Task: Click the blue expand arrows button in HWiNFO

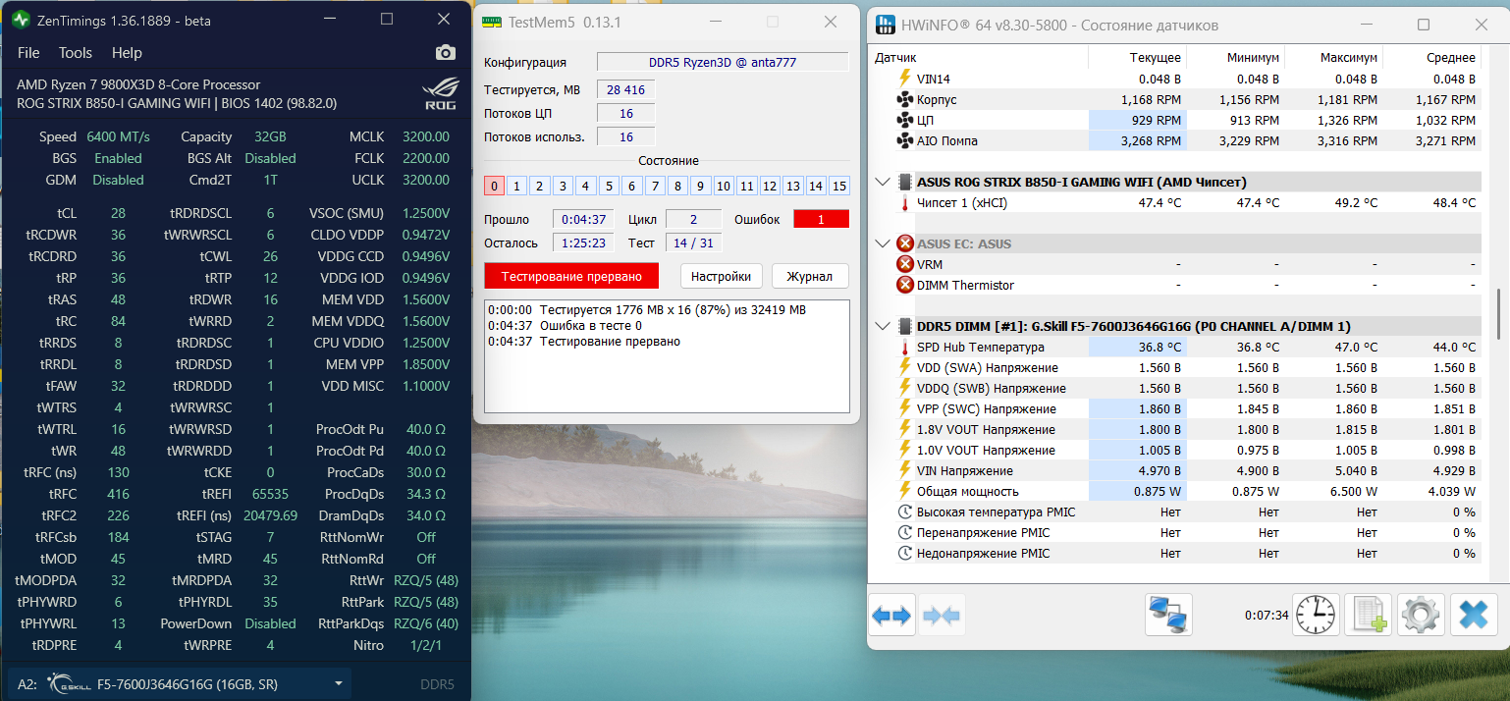Action: point(892,615)
